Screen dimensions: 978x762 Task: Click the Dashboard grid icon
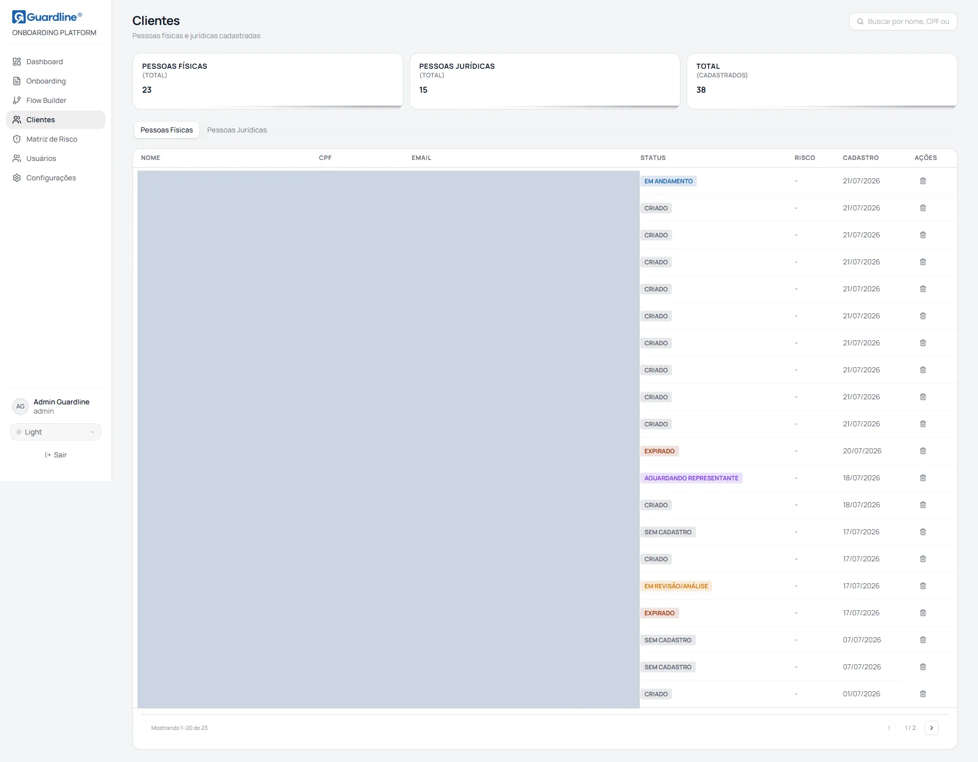17,62
